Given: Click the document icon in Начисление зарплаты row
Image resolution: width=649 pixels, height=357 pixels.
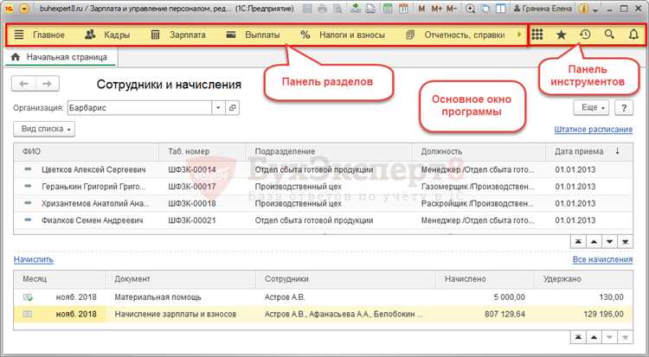Looking at the screenshot, I should [x=28, y=314].
